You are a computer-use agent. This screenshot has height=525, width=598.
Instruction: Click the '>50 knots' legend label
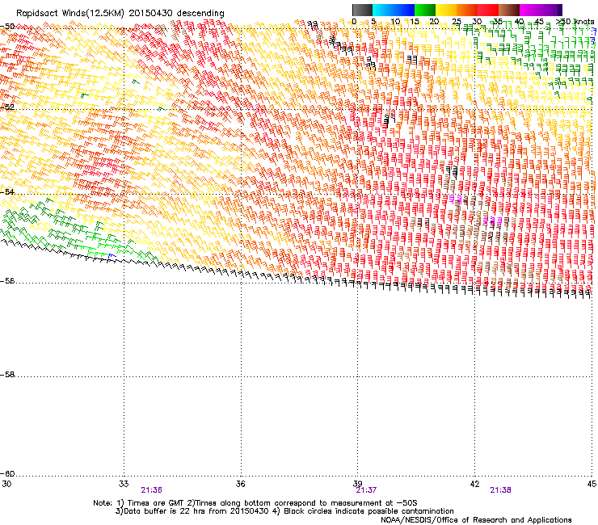pyautogui.click(x=575, y=21)
